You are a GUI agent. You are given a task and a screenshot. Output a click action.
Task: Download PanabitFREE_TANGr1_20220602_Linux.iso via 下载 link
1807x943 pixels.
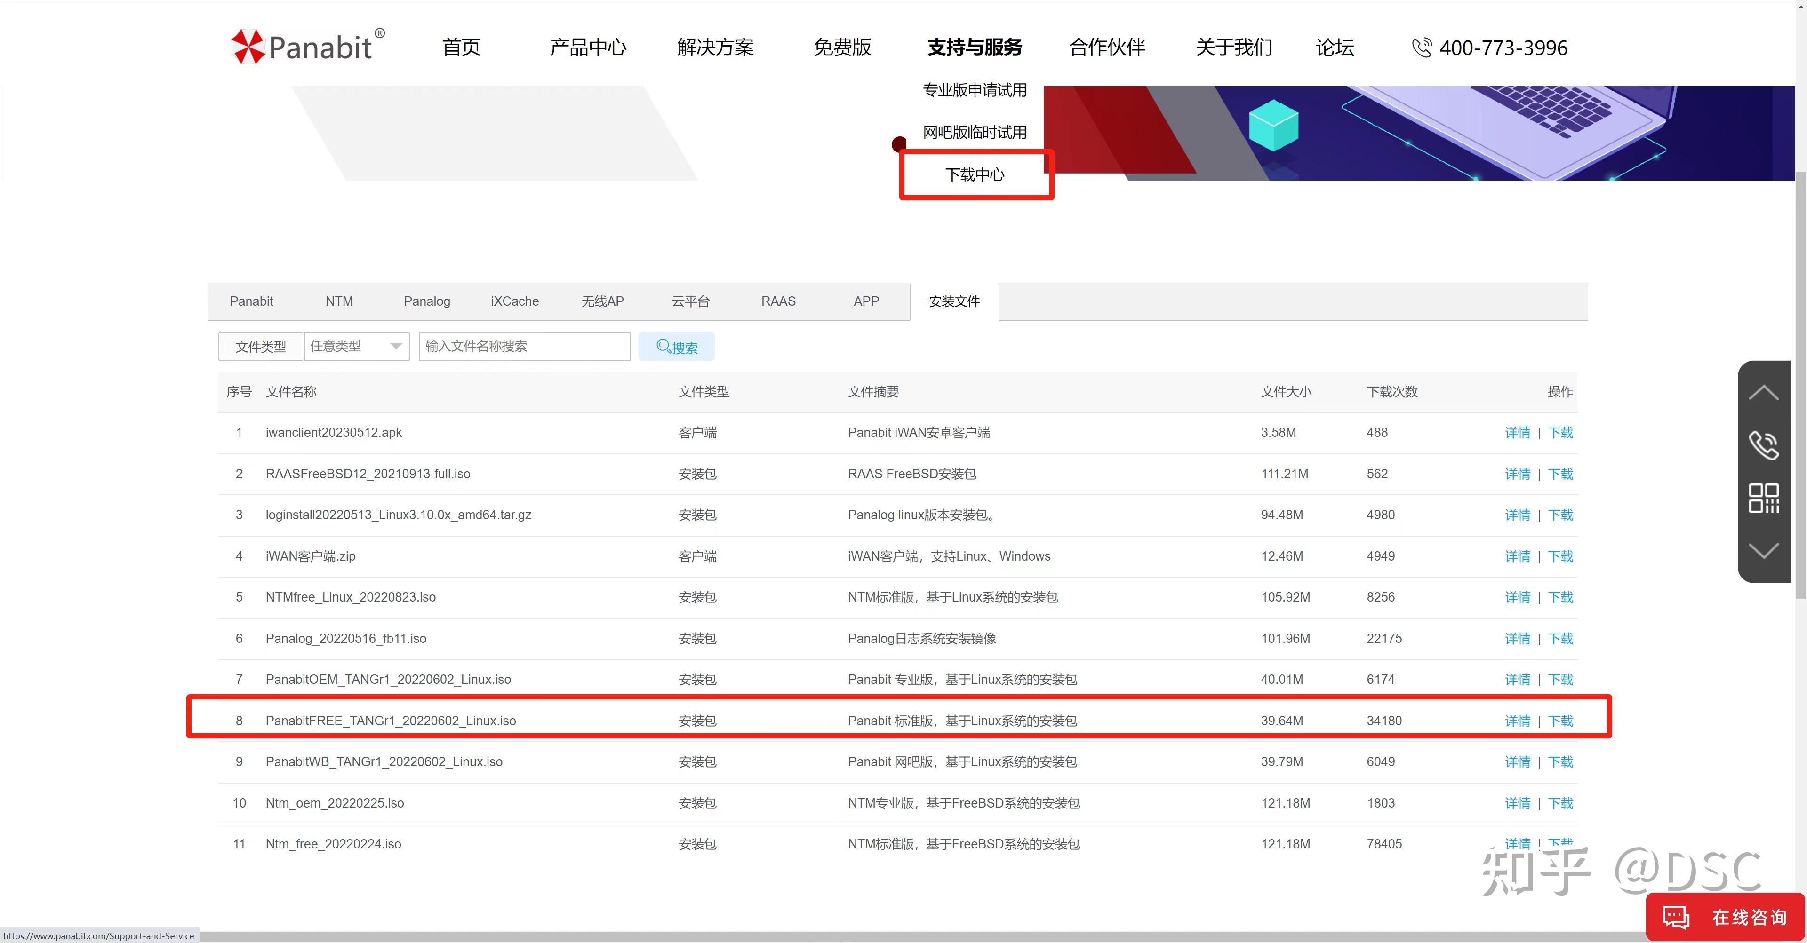pos(1560,721)
